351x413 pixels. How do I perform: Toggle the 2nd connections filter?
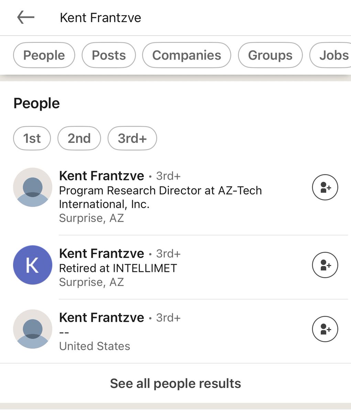79,138
